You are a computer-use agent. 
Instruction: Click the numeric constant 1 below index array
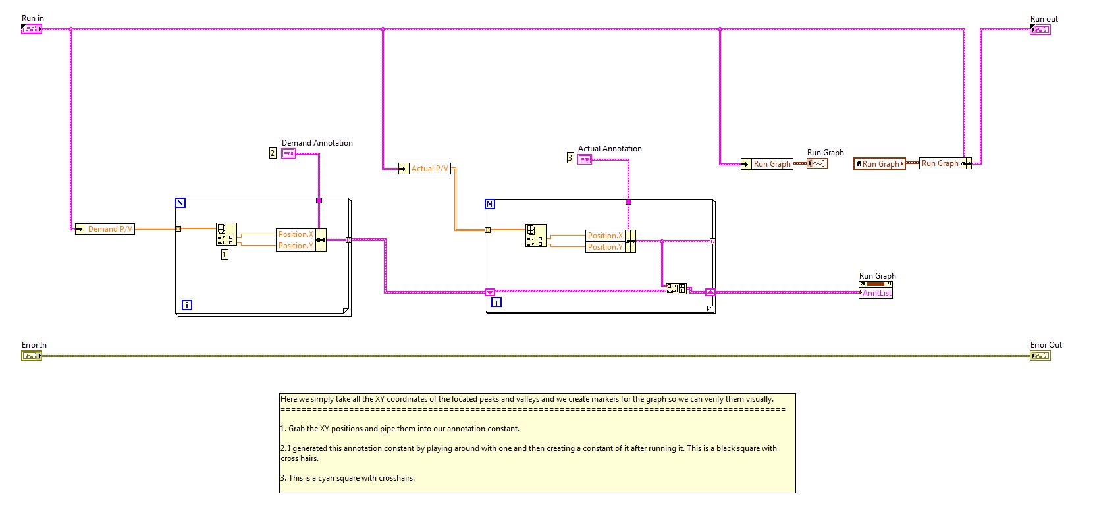tap(225, 254)
